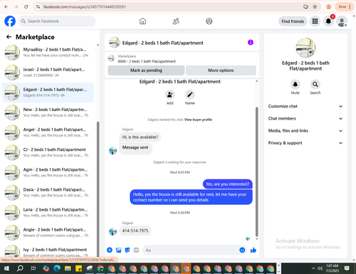
Task: Open Chrome Error menu button
Action: click(x=345, y=6)
